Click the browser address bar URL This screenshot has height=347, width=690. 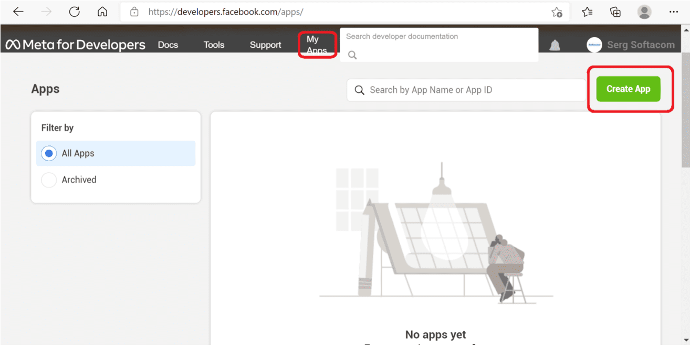pos(226,12)
